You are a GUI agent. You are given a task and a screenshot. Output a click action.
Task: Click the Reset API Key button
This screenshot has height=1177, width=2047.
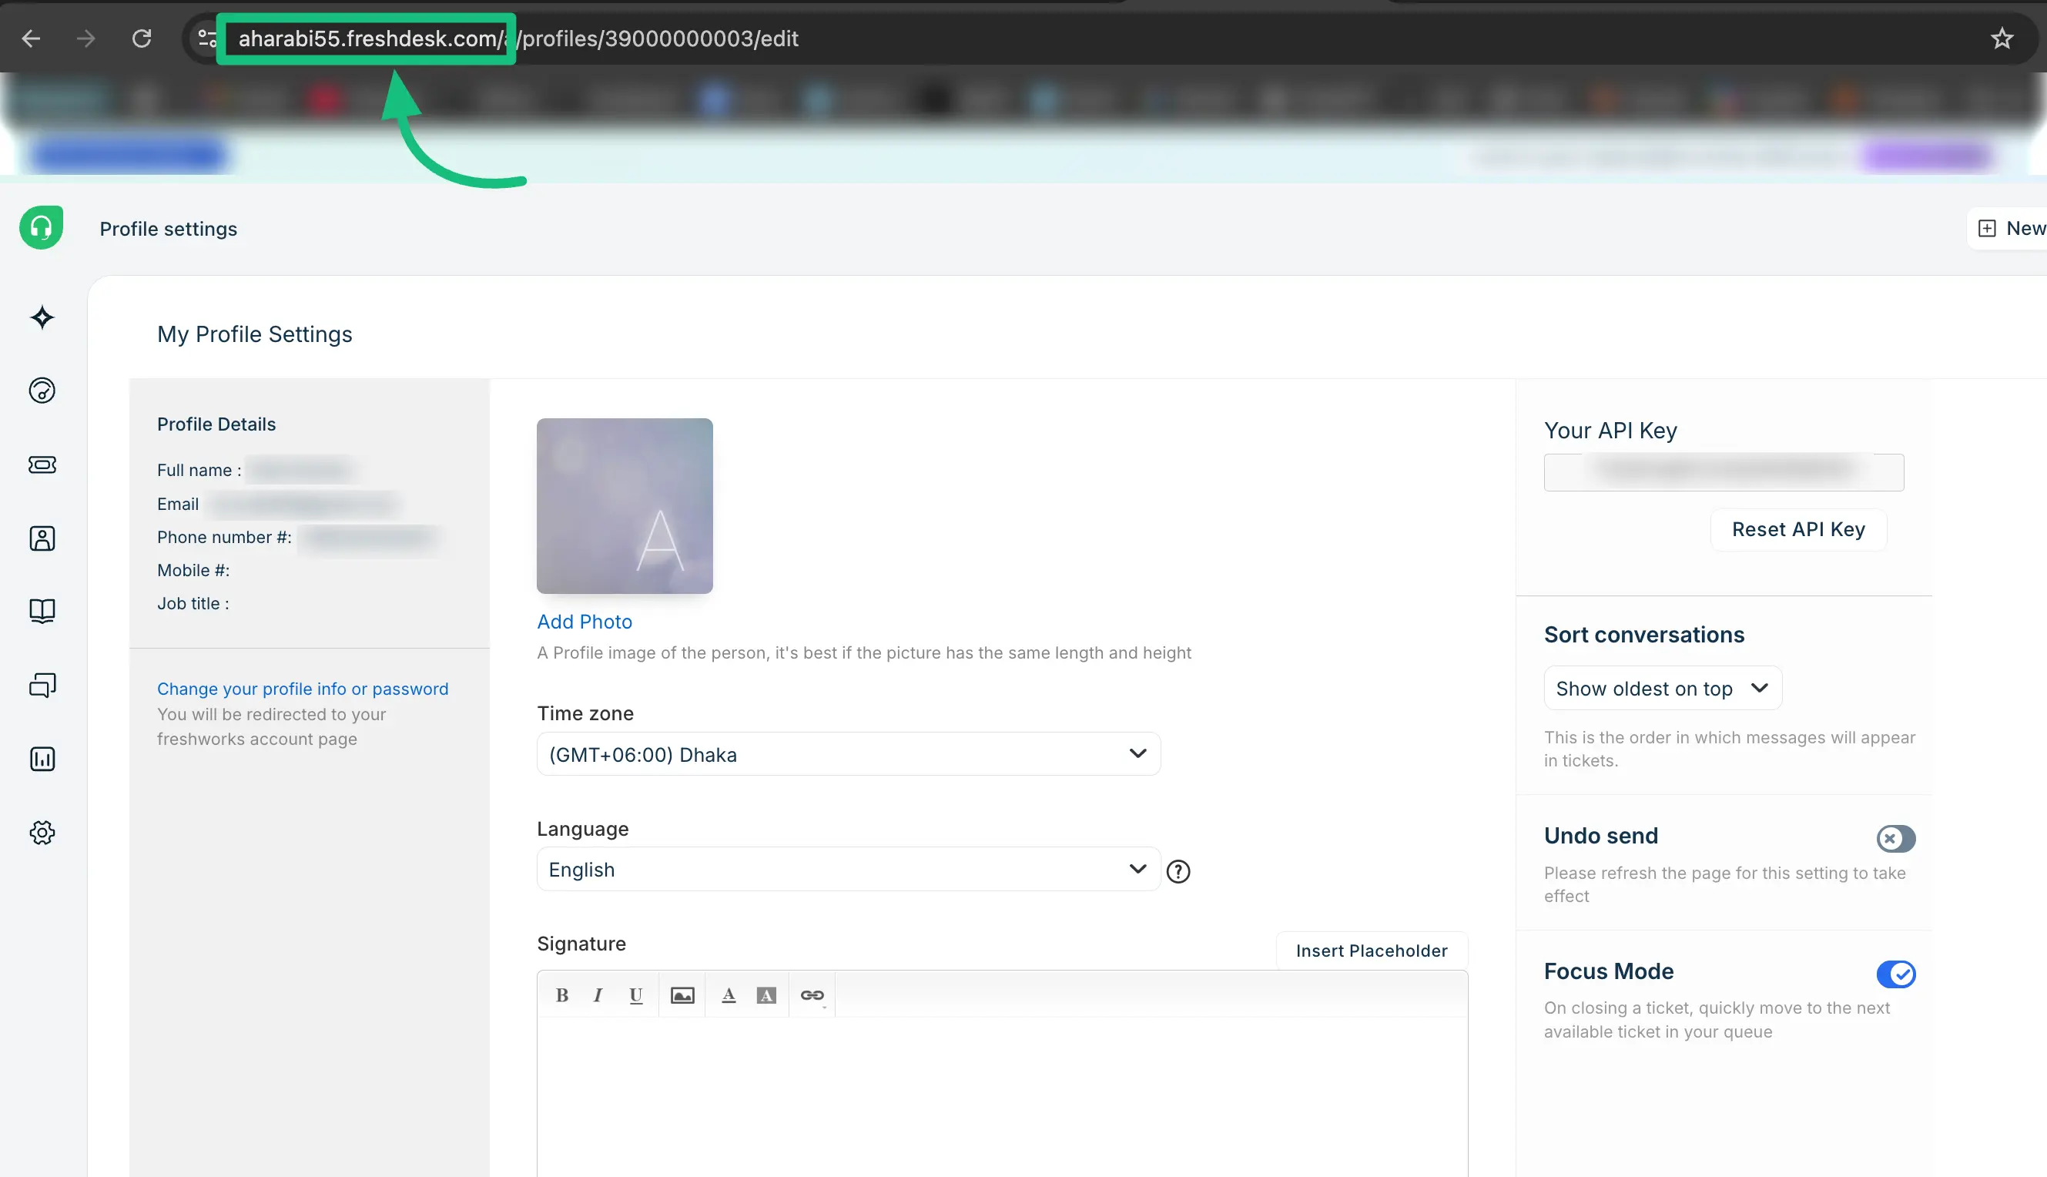point(1798,529)
